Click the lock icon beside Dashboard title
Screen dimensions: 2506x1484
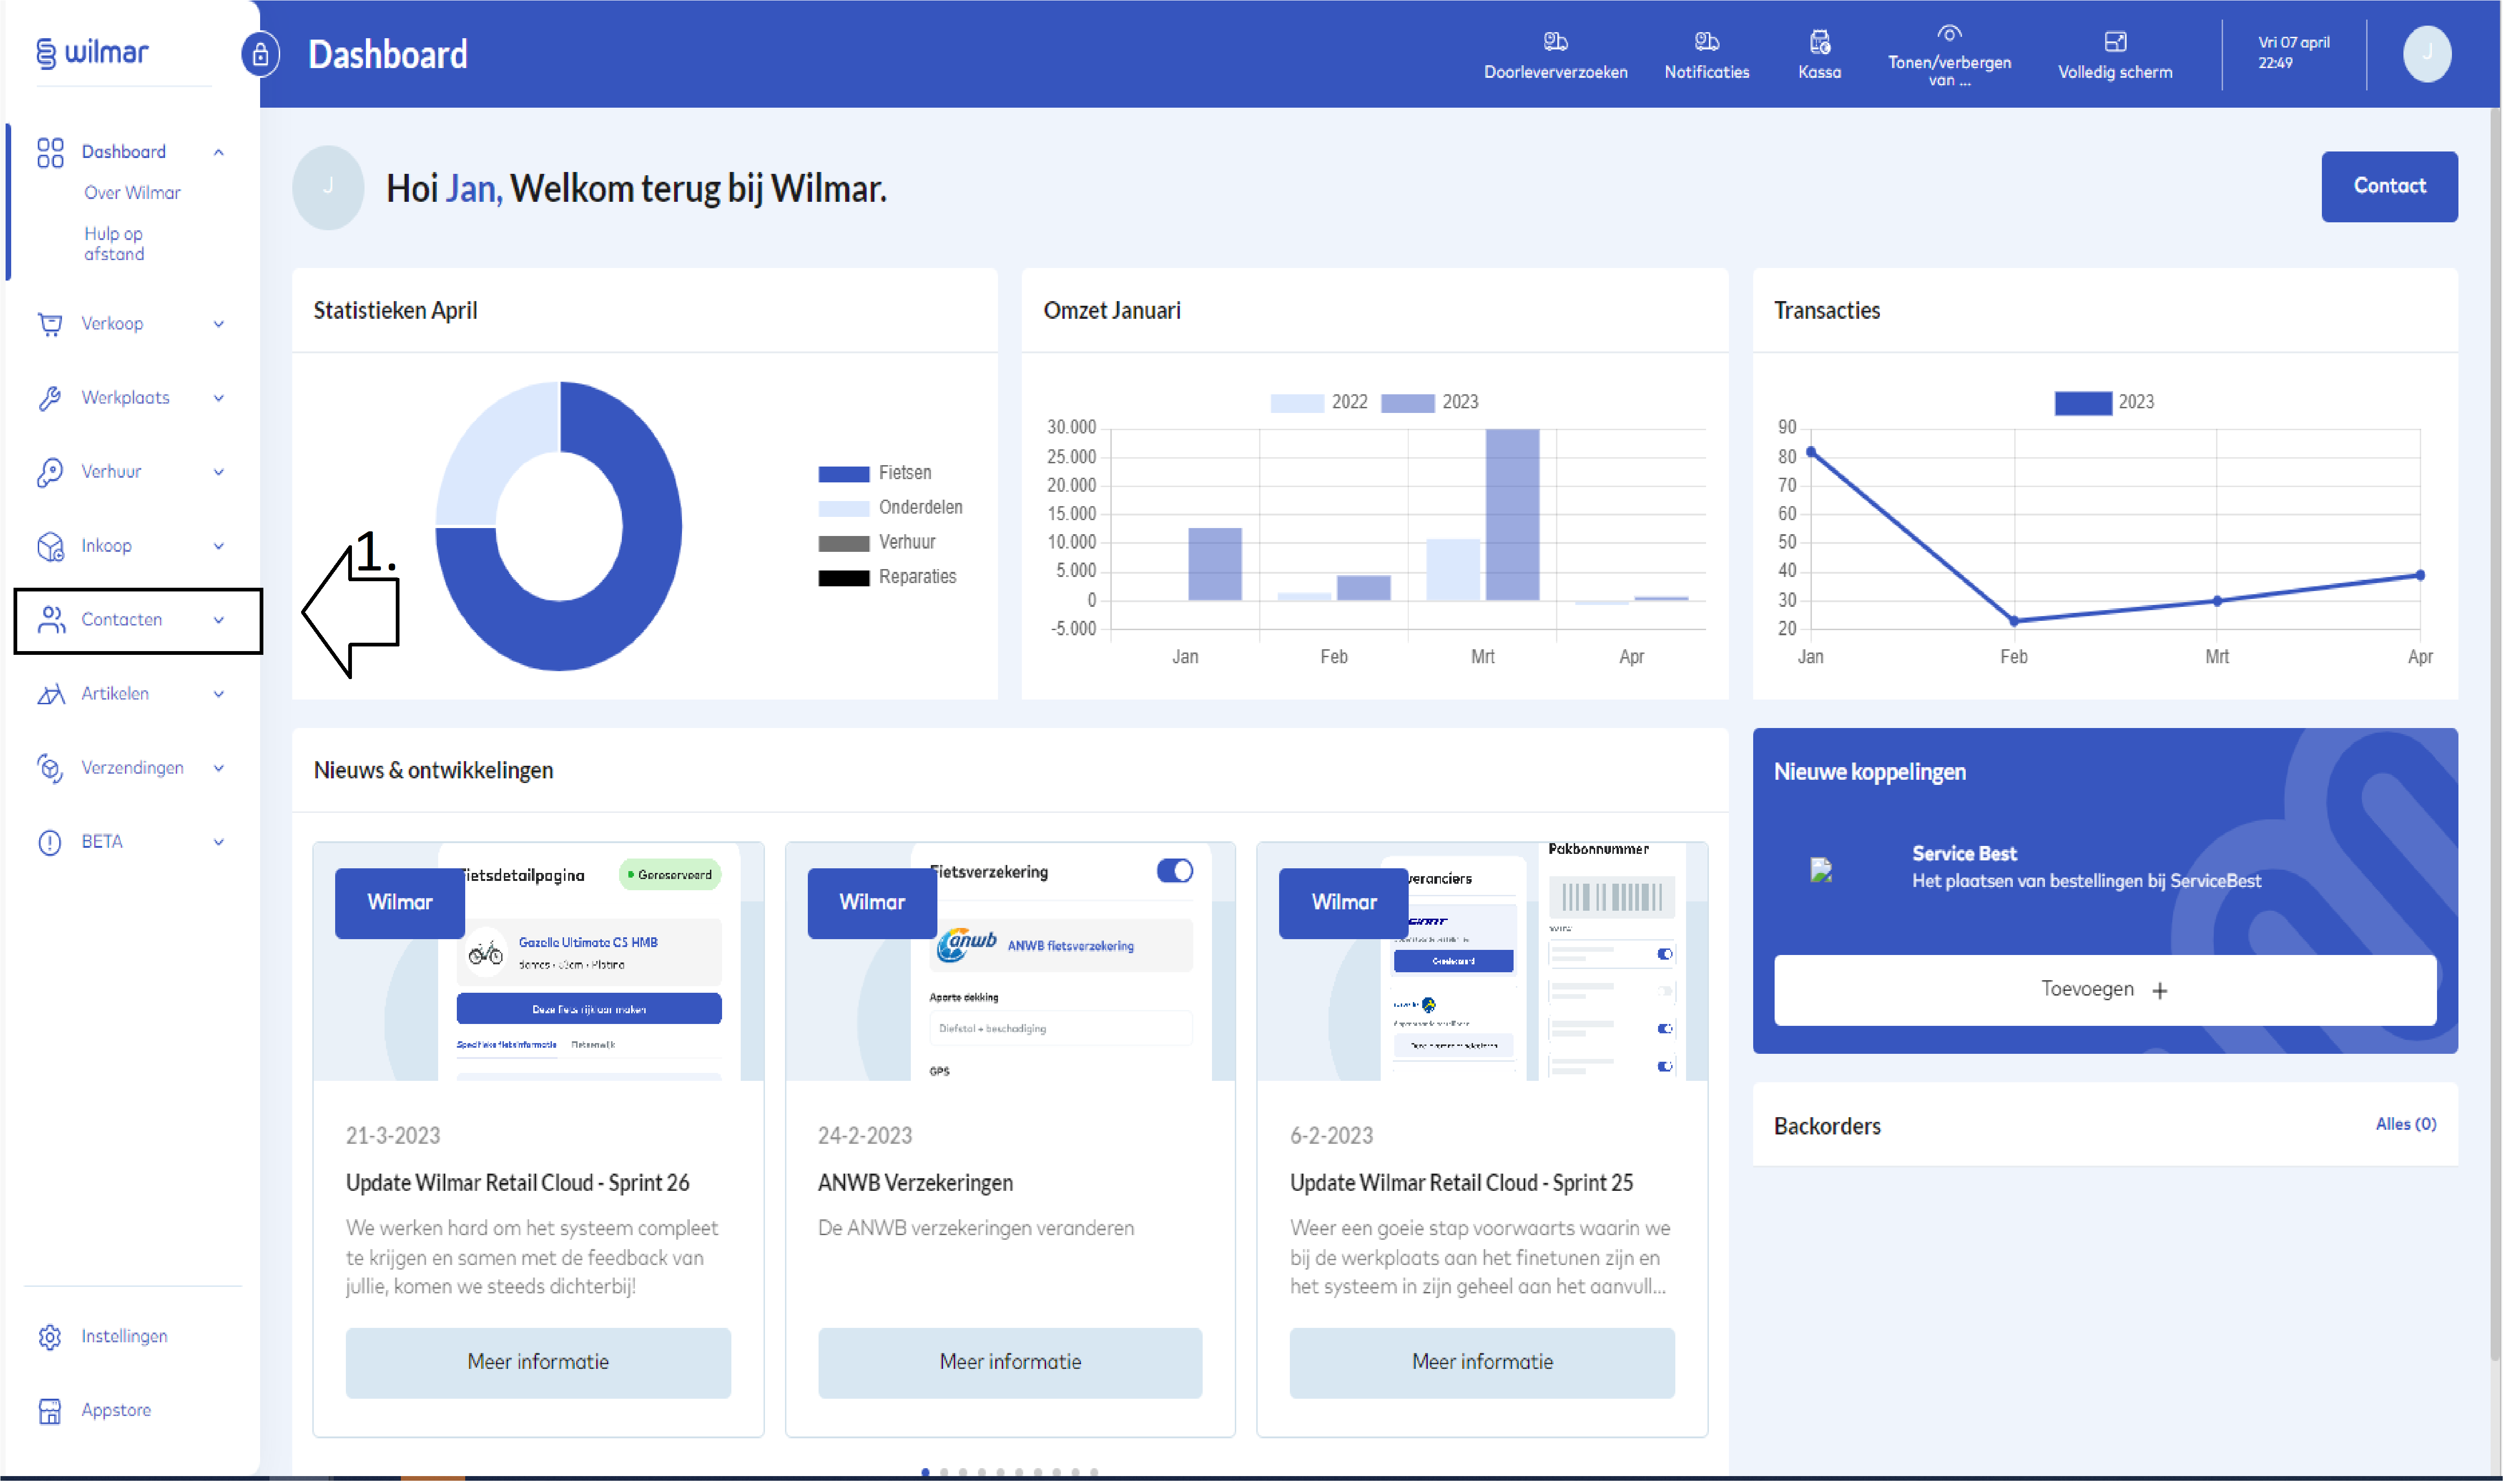click(260, 54)
